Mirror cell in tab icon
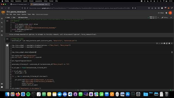Image resolution: width=174 pixels, height=98 pixels. [x=167, y=43]
